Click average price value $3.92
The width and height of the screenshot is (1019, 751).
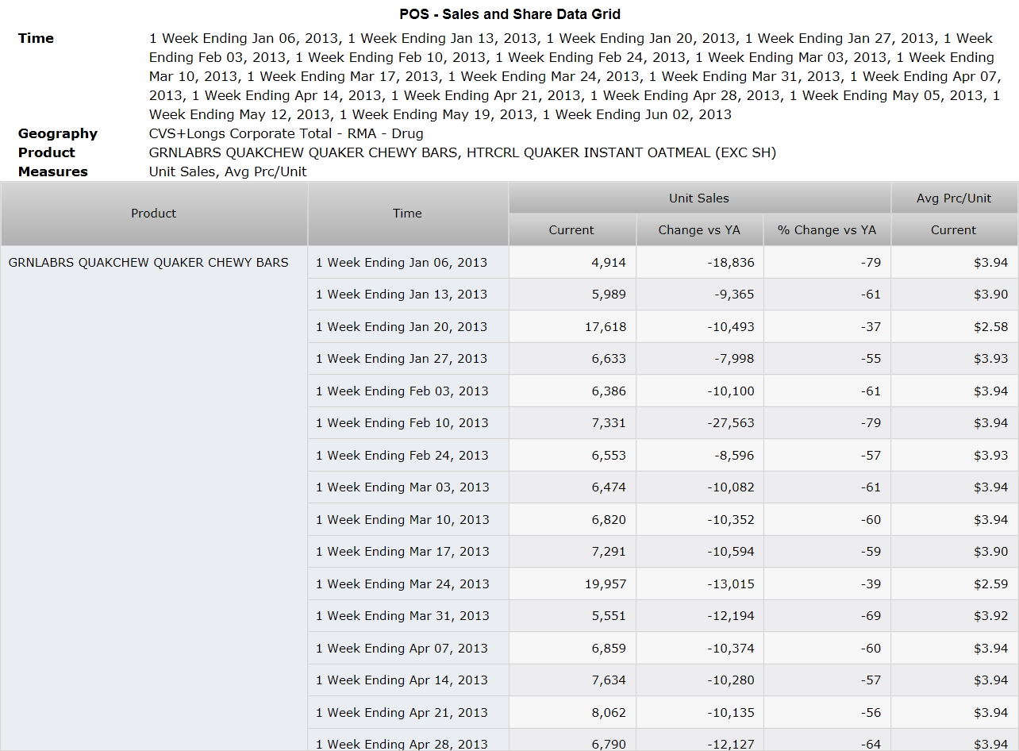point(991,616)
